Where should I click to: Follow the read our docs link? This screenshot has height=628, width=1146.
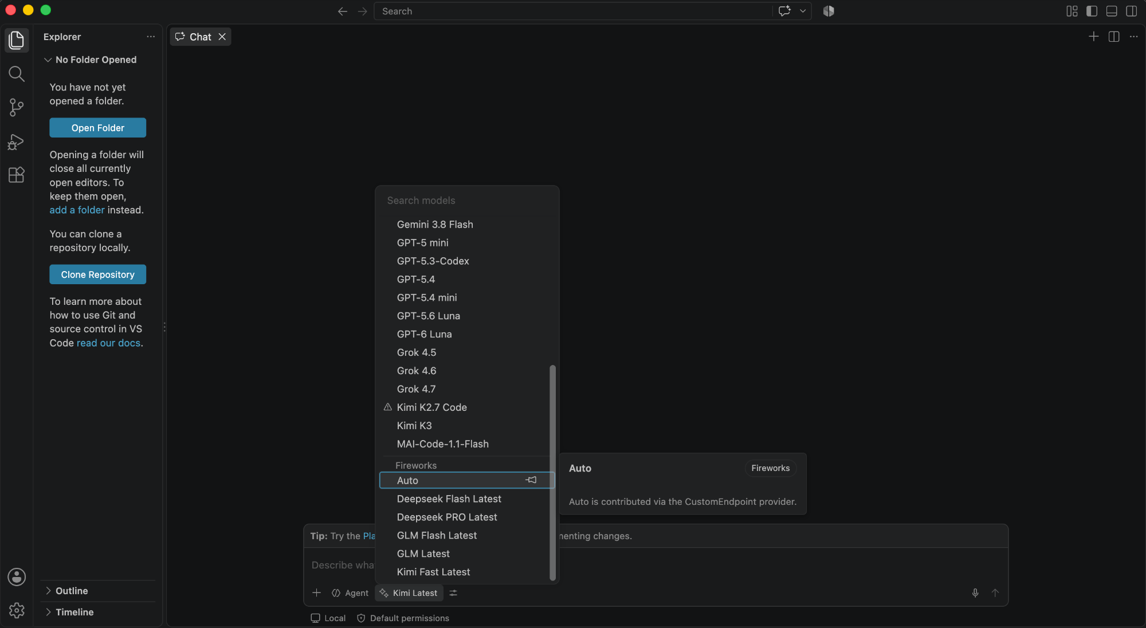(108, 343)
